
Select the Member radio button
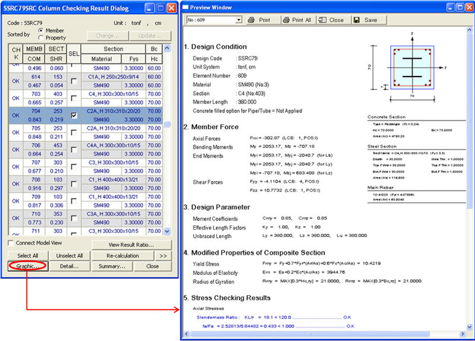pos(41,30)
